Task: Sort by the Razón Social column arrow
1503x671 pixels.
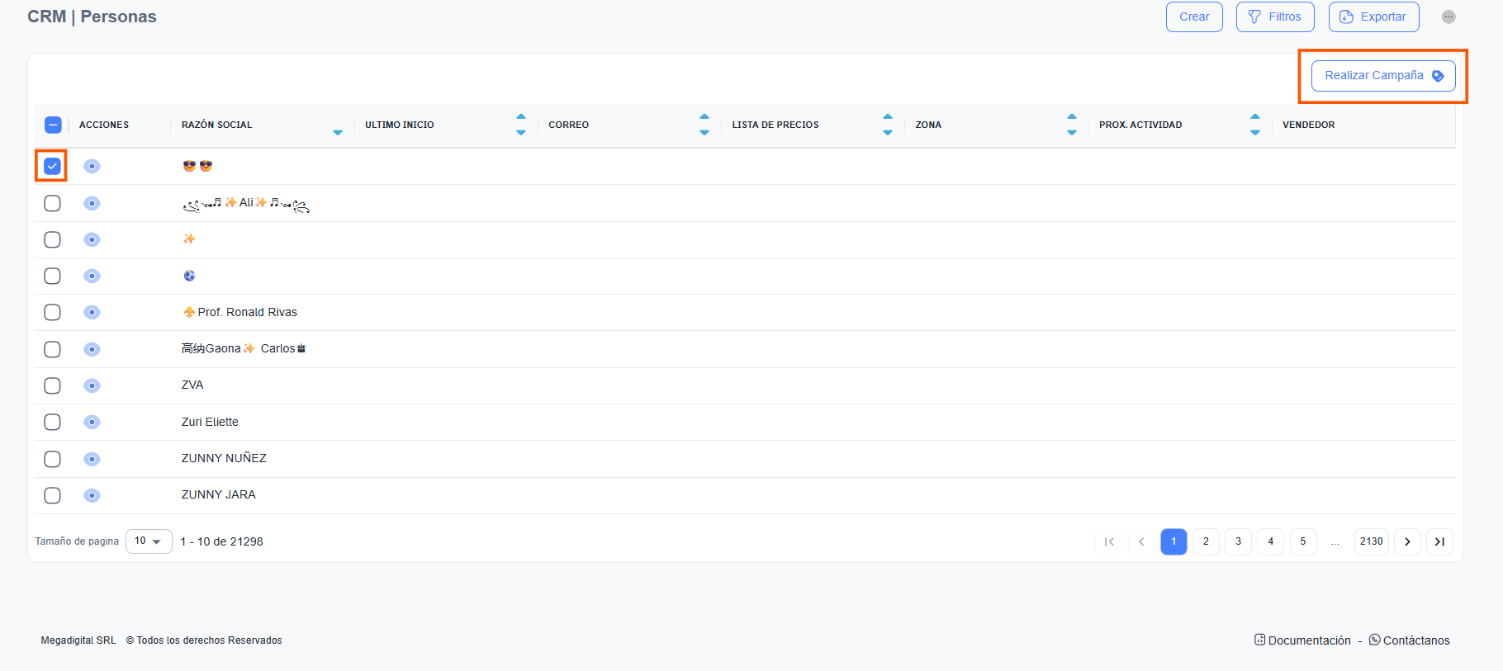Action: 337,132
